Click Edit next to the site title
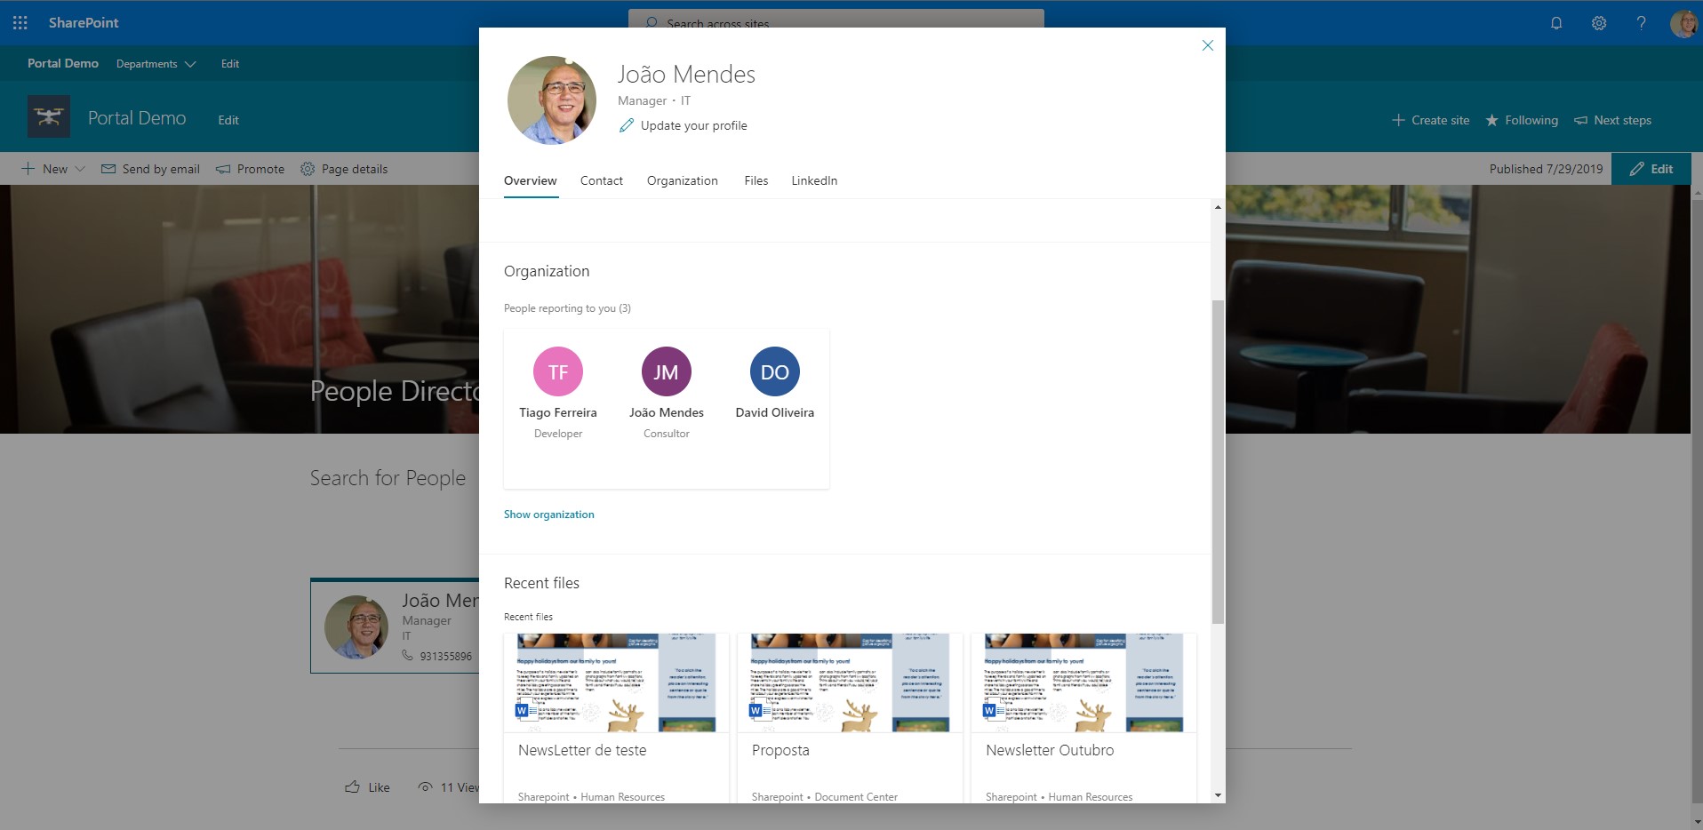 pos(228,120)
